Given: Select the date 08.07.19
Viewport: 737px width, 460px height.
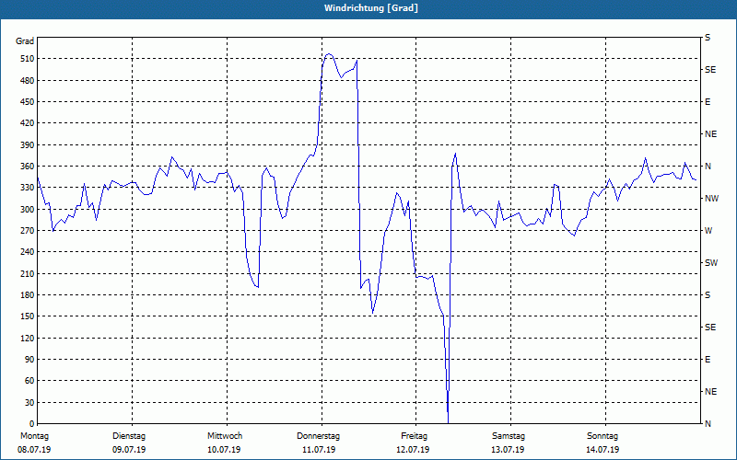Looking at the screenshot, I should [x=34, y=450].
